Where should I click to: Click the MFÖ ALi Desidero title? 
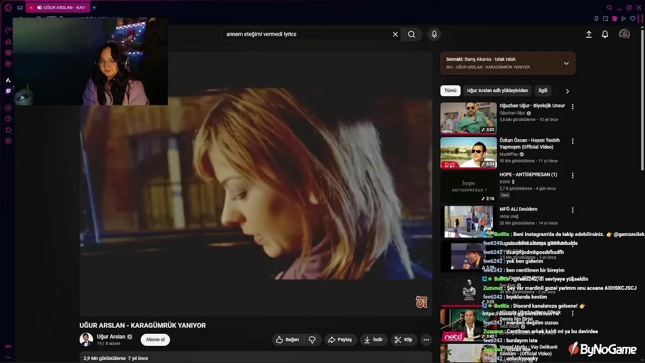[519, 209]
